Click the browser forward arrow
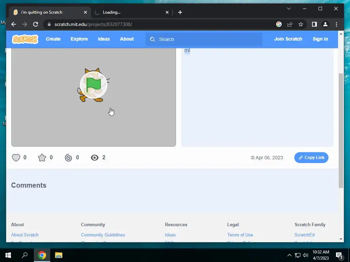The height and width of the screenshot is (262, 350). pos(25,24)
